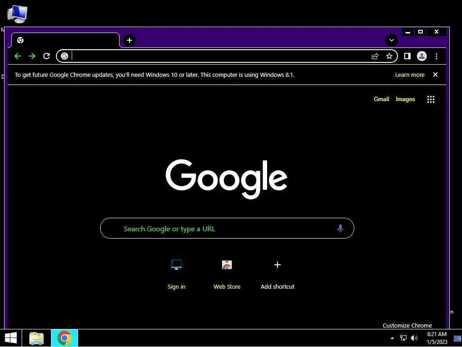Reload the current page
This screenshot has height=347, width=462.
[46, 56]
